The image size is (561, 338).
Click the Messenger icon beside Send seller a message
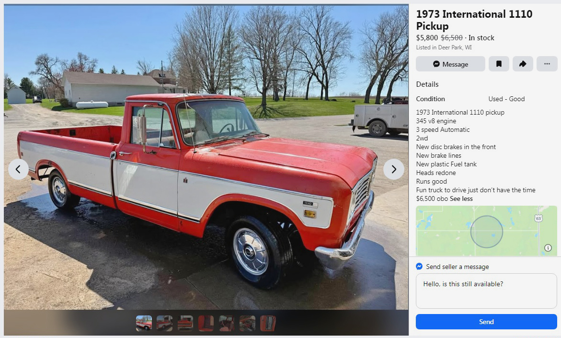[x=419, y=267]
